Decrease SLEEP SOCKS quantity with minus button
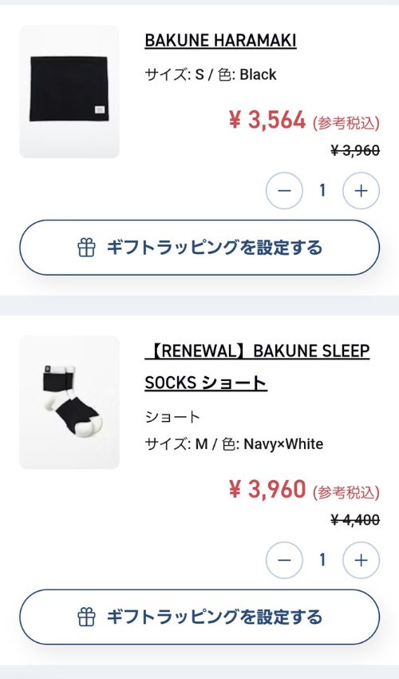 284,560
